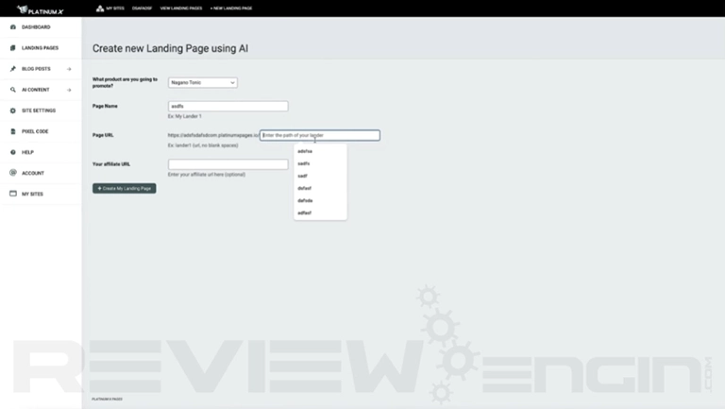The image size is (725, 409).
Task: Click the AI Content magnifier icon
Action: (13, 90)
